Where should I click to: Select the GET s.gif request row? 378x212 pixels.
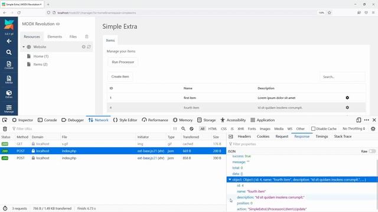(x=113, y=144)
